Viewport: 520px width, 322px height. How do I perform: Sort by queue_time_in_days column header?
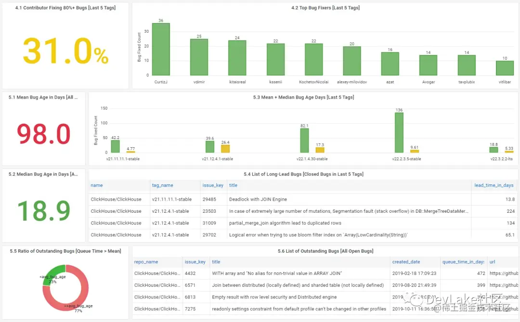463,262
